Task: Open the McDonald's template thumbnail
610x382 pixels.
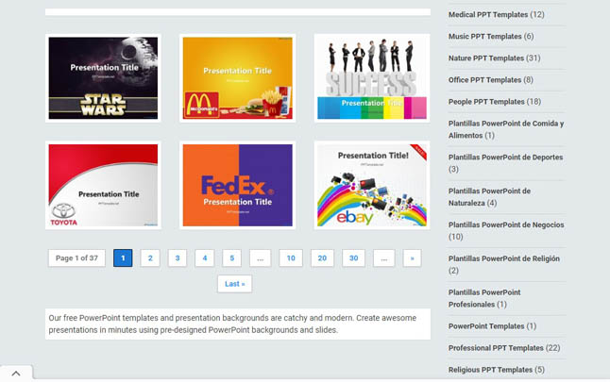Action: pos(237,78)
